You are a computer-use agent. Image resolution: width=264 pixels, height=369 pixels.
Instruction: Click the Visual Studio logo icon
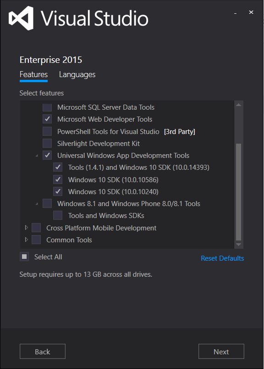[21, 18]
